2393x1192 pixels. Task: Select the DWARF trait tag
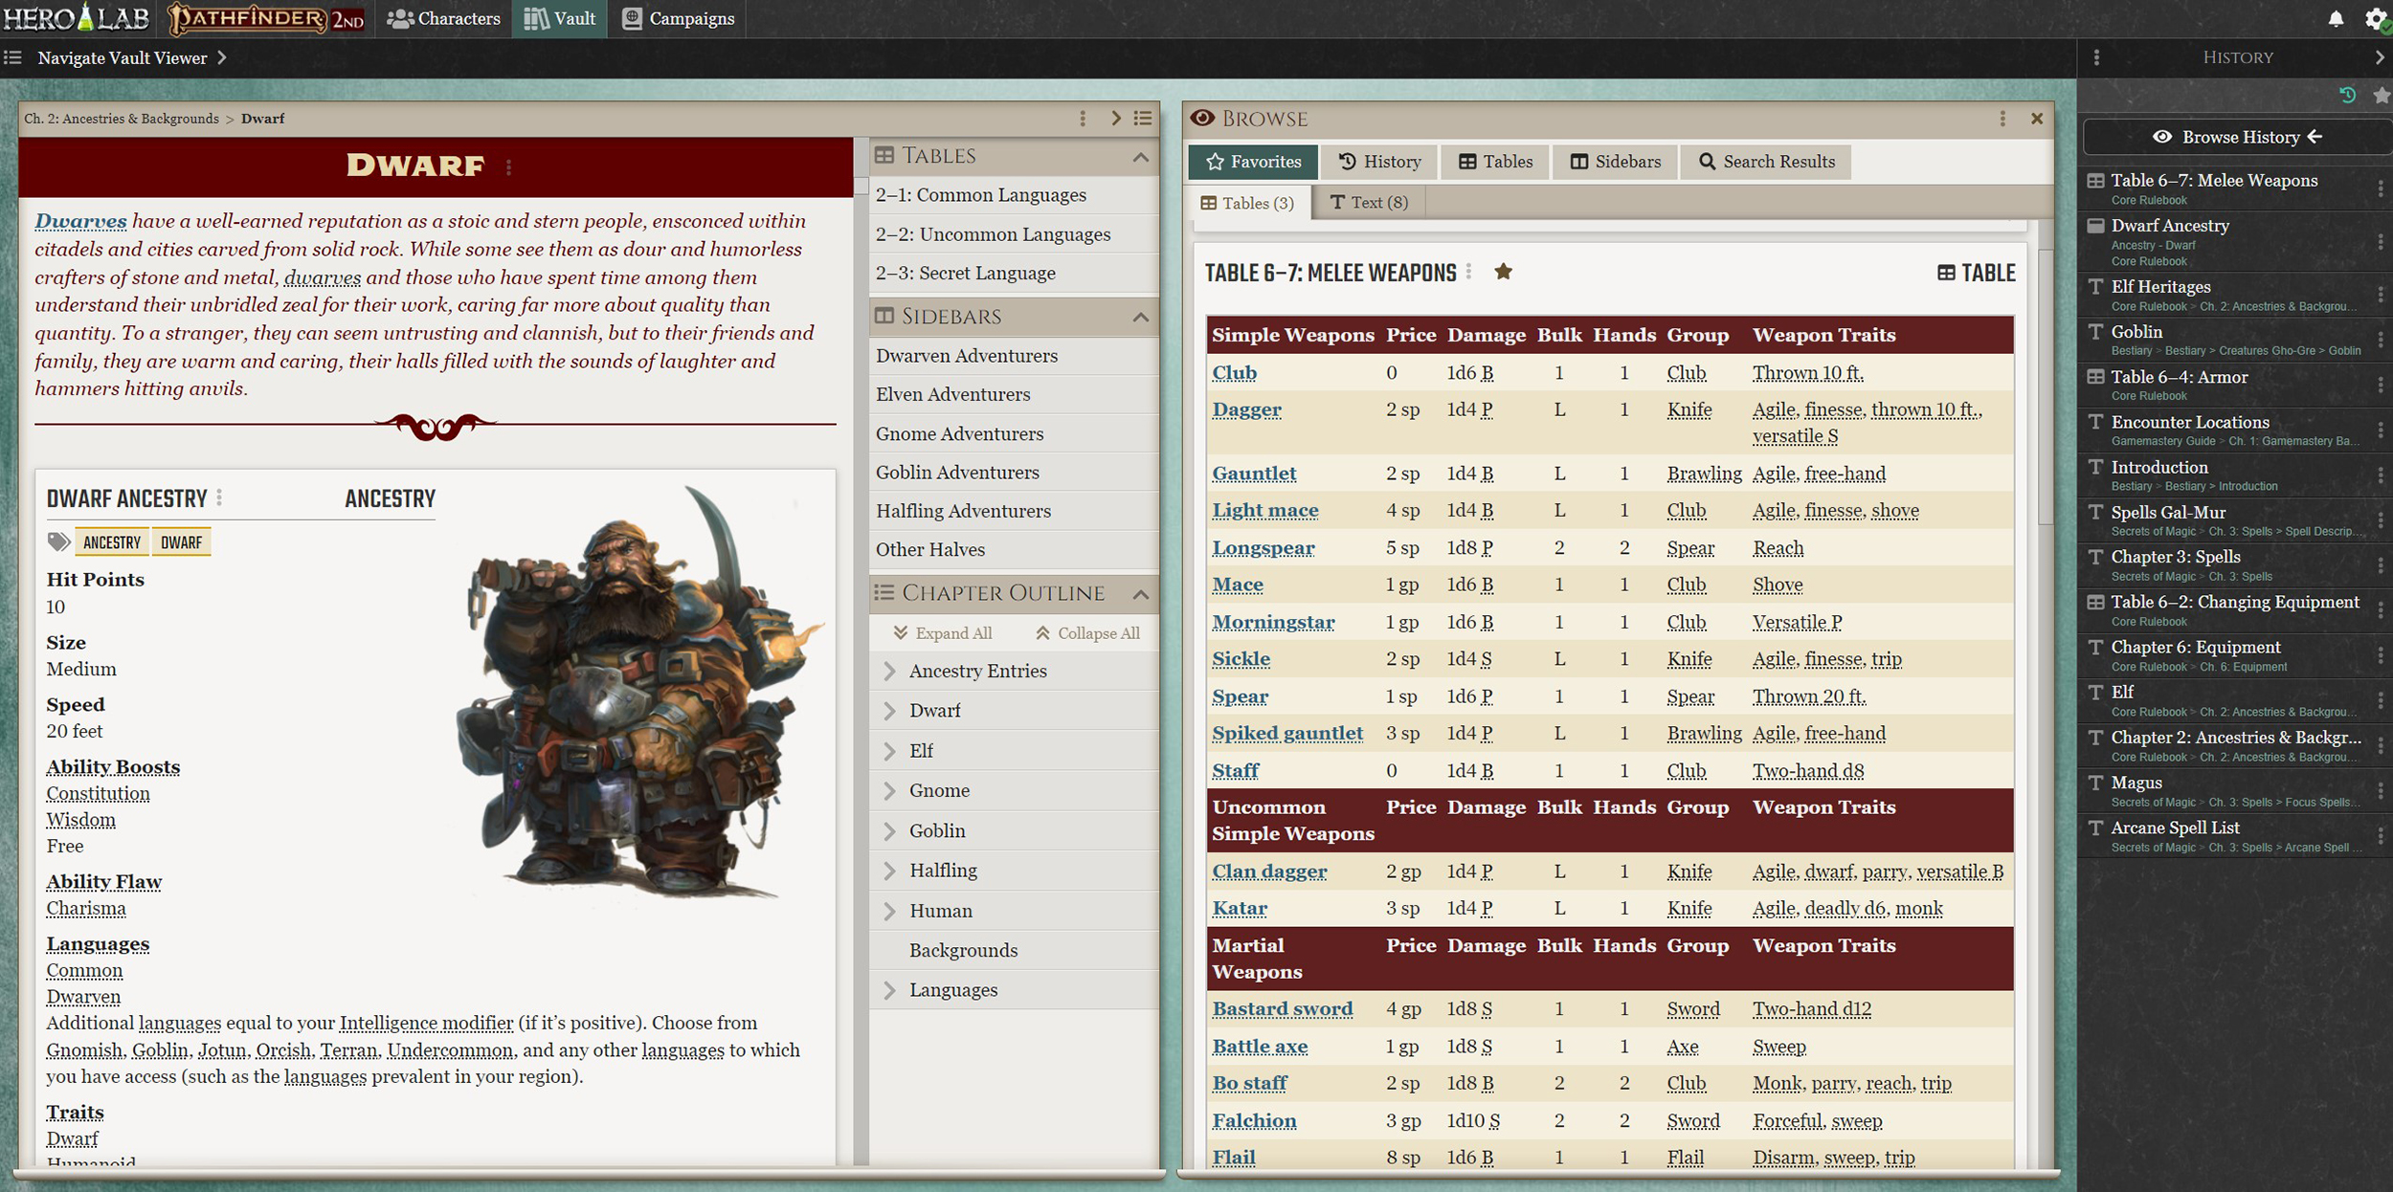point(181,542)
